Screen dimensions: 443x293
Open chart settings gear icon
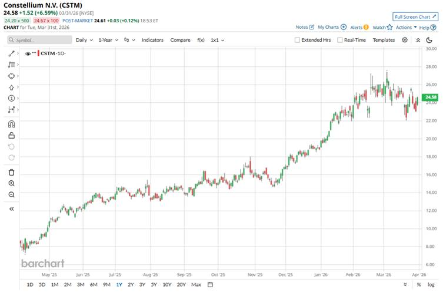(x=405, y=40)
